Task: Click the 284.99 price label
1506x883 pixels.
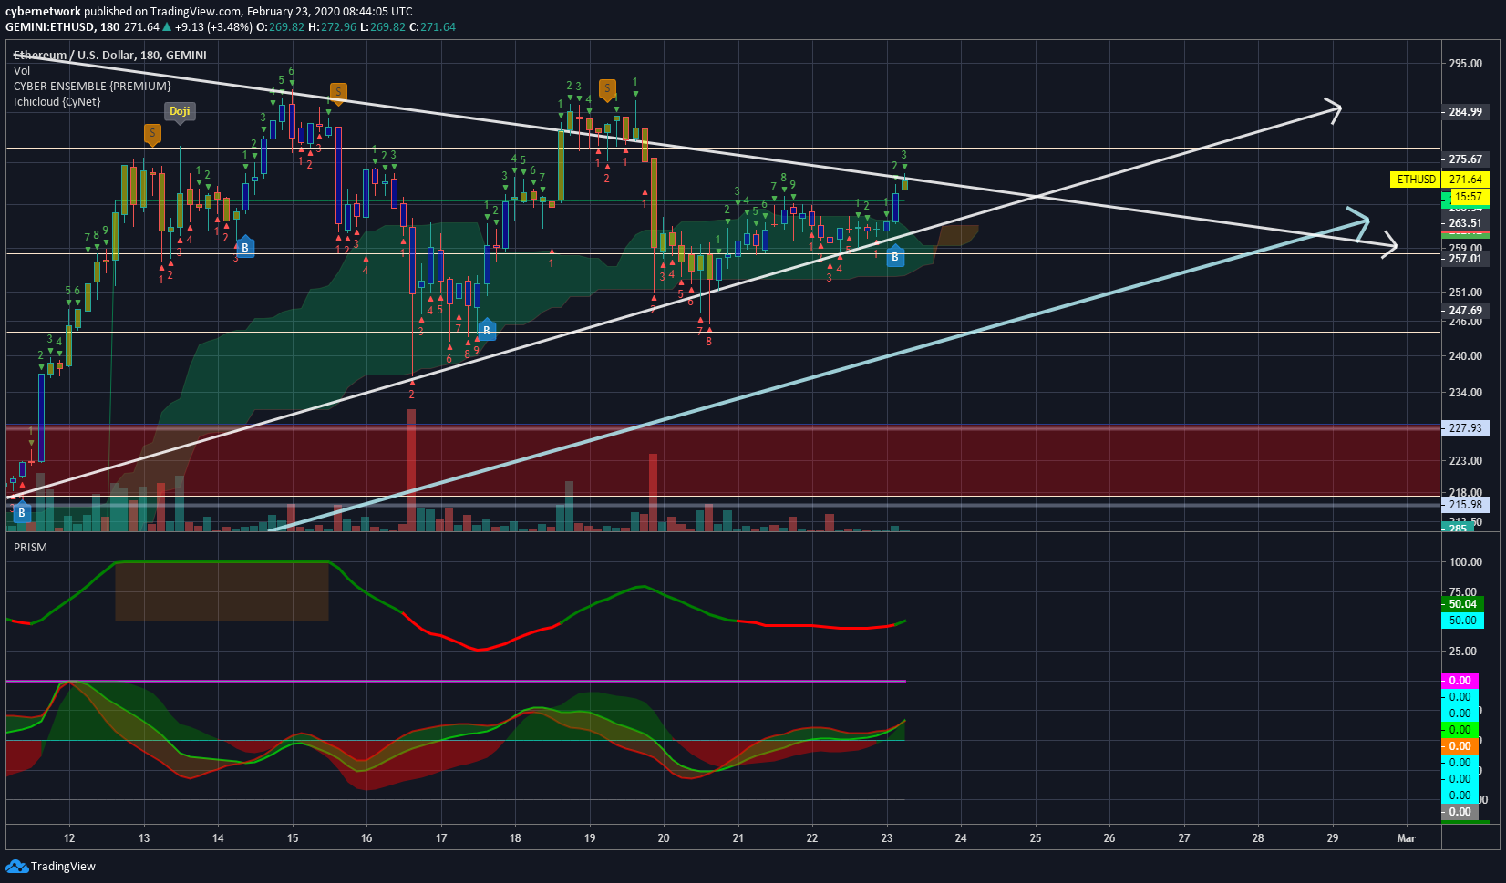Action: tap(1466, 112)
